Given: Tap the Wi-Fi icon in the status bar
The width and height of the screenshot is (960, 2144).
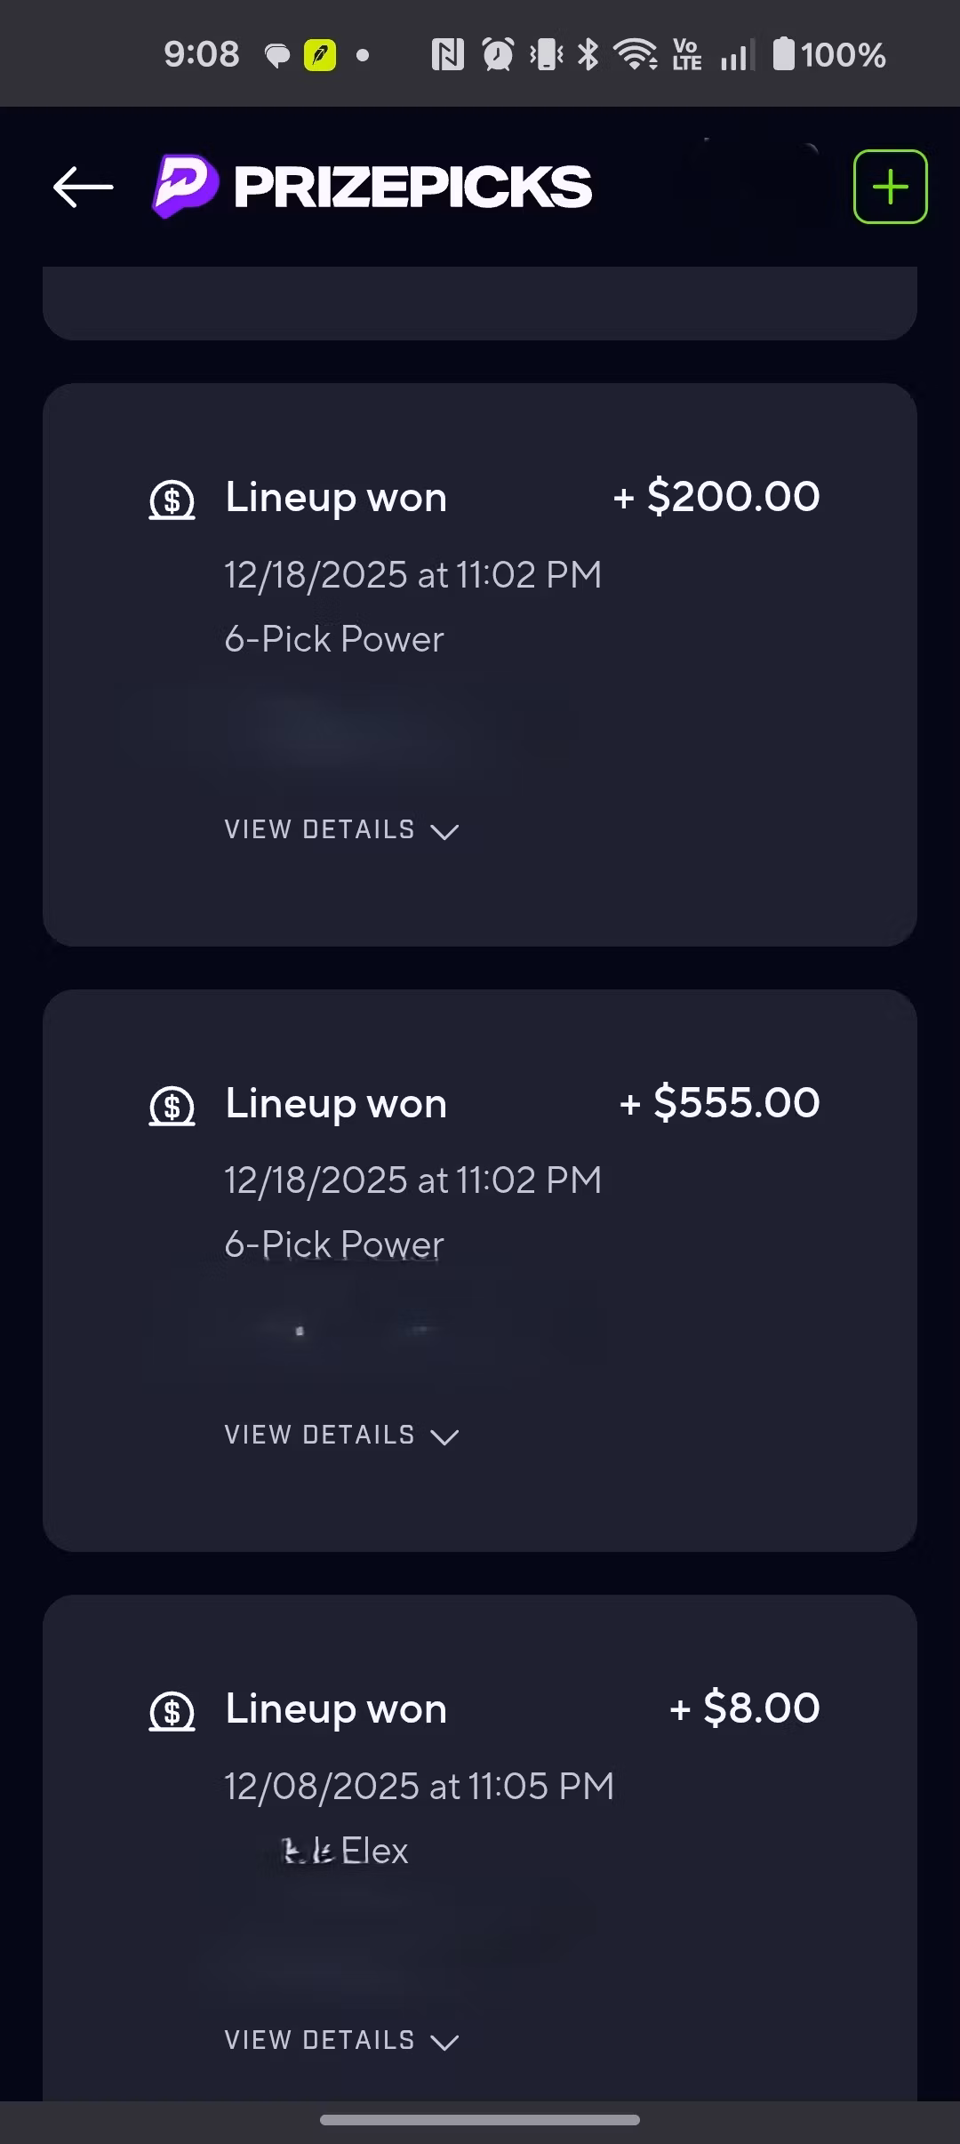Looking at the screenshot, I should coord(636,55).
